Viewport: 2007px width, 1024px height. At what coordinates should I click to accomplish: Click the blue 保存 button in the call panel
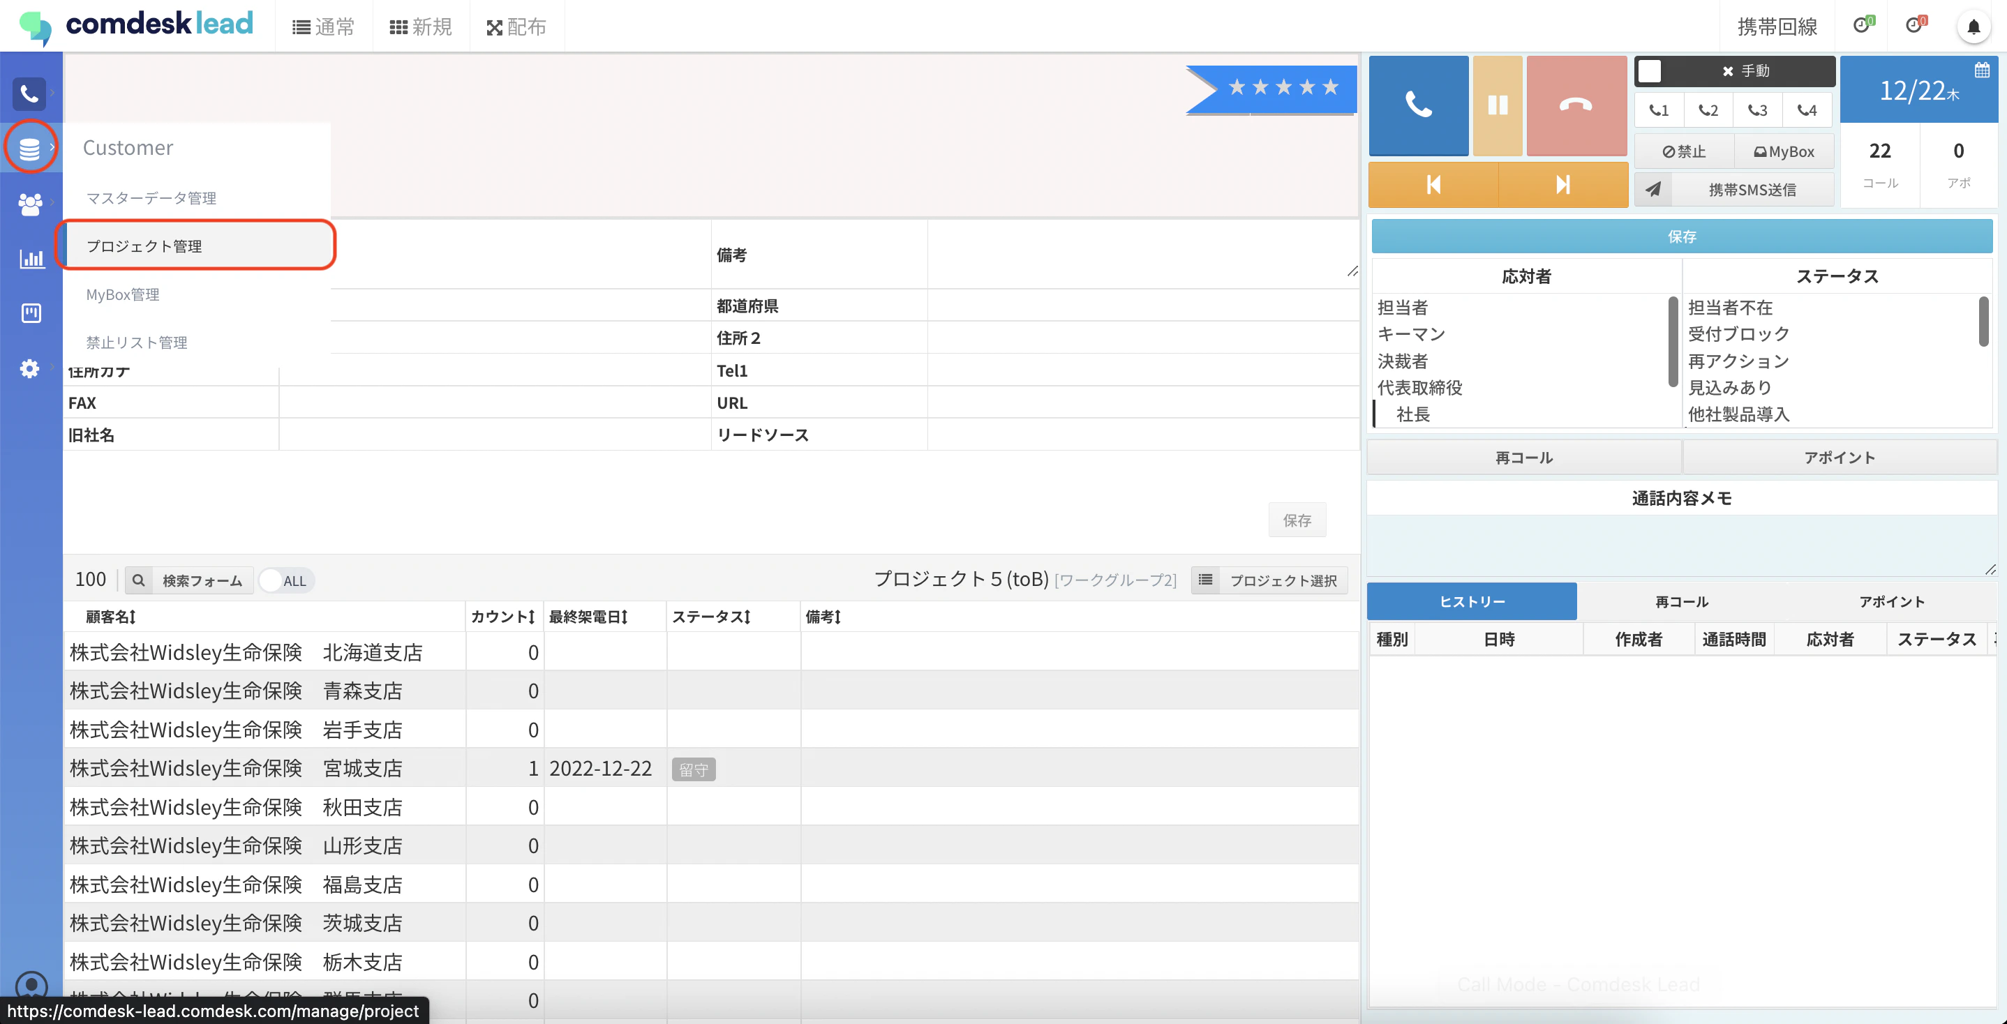tap(1682, 236)
